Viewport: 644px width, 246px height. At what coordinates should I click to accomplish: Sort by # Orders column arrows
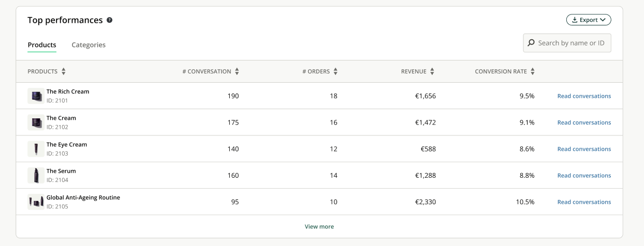(x=335, y=72)
